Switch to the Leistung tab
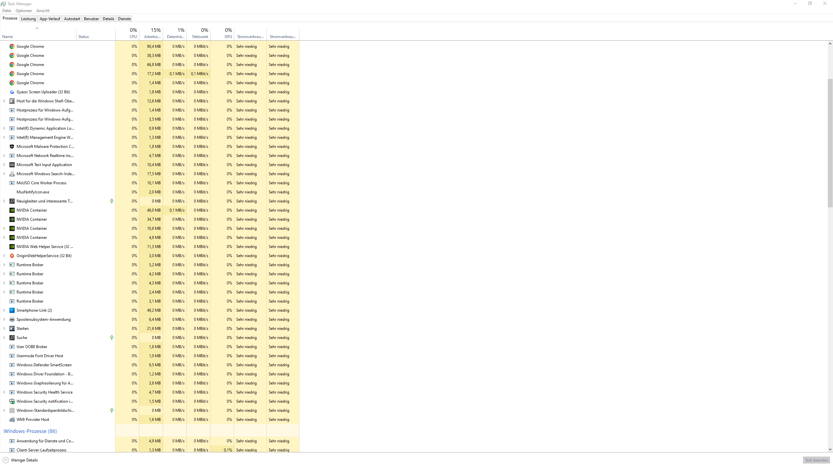The image size is (833, 468). point(28,19)
